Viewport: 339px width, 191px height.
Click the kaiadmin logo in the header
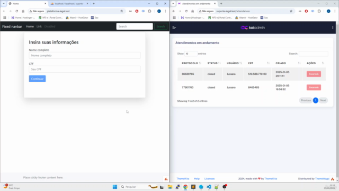253,28
